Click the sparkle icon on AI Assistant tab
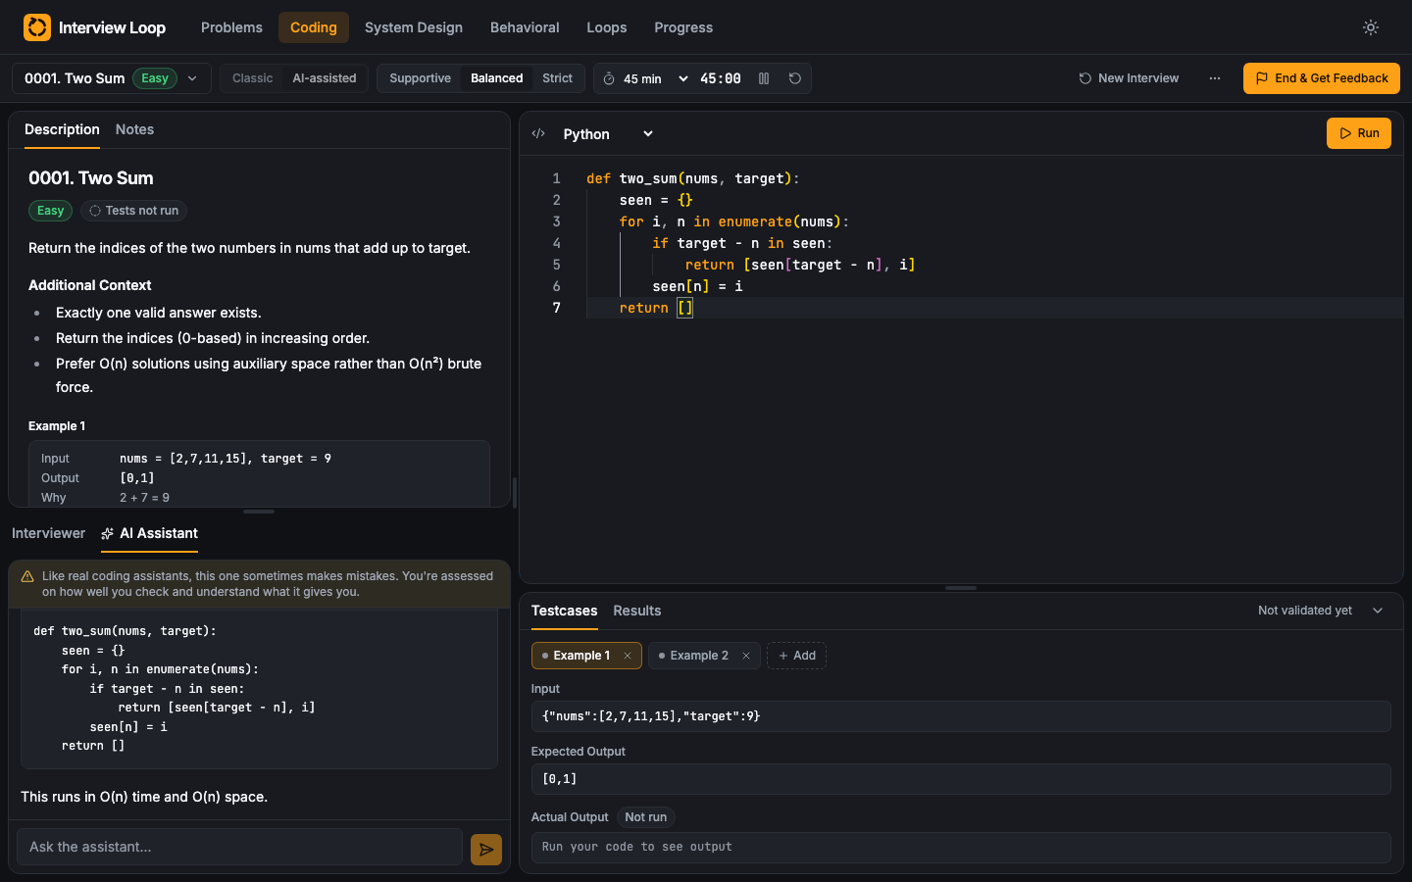This screenshot has width=1412, height=882. pos(108,533)
